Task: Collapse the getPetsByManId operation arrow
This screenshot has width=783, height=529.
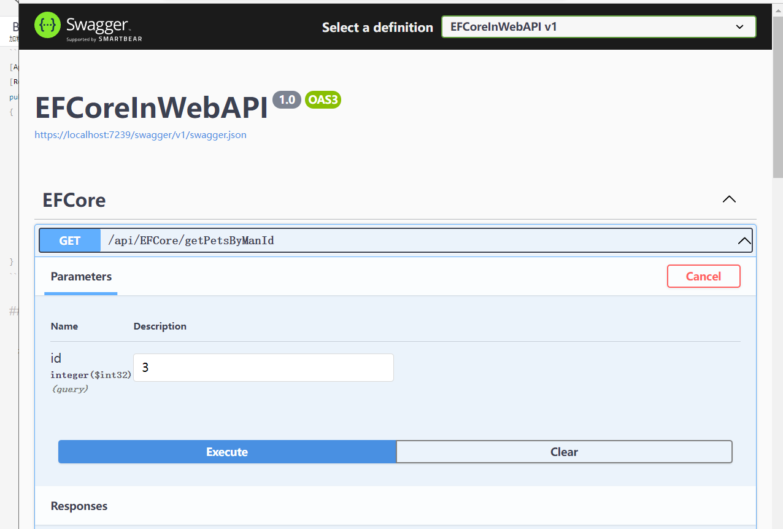Action: point(744,241)
